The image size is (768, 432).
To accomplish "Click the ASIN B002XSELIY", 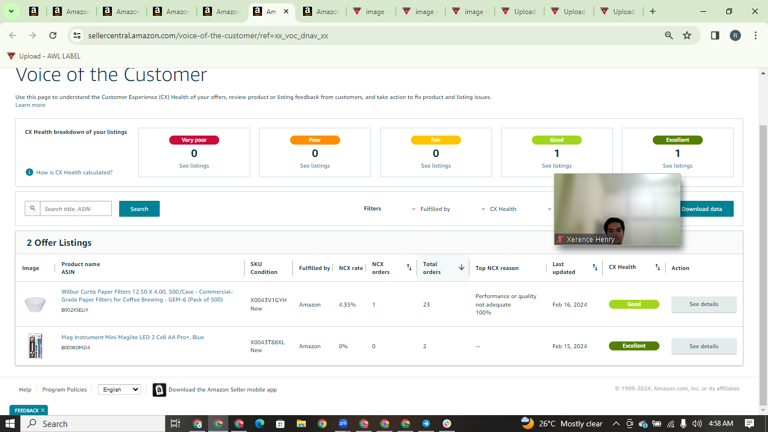I will (x=75, y=310).
